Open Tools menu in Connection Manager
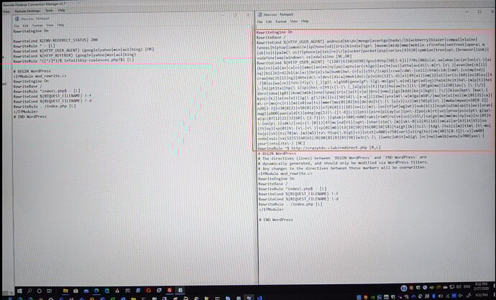The height and width of the screenshot is (300, 496). 49,11
